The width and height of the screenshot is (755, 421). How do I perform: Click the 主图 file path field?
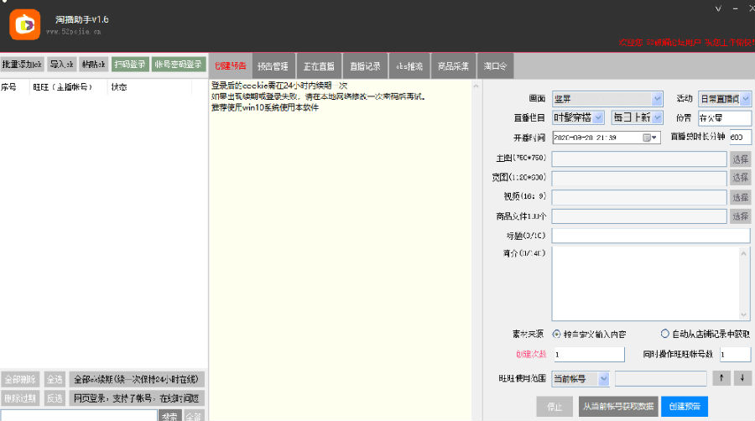[x=639, y=159]
